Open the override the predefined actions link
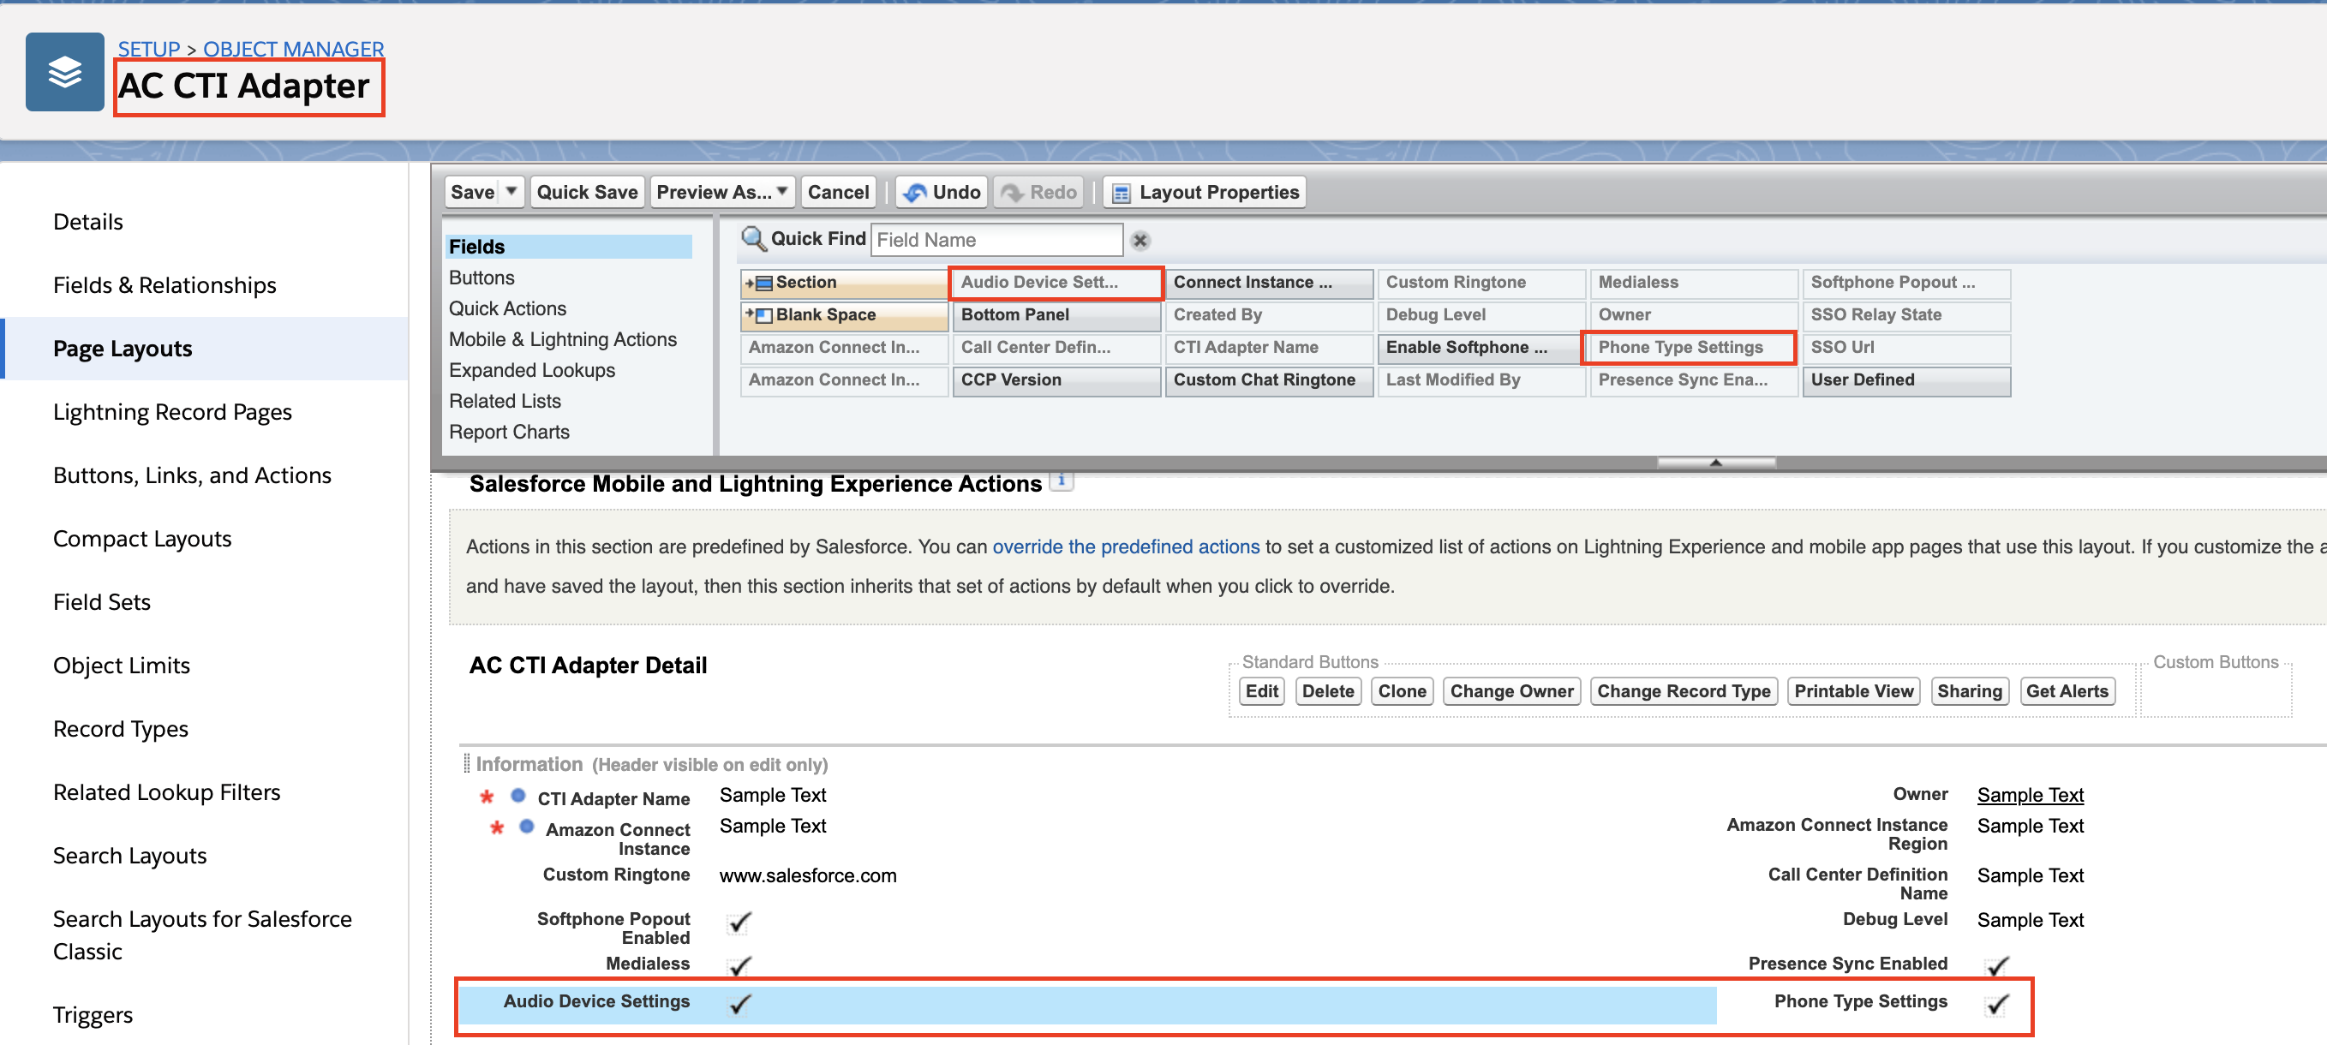This screenshot has width=2327, height=1045. [1126, 546]
